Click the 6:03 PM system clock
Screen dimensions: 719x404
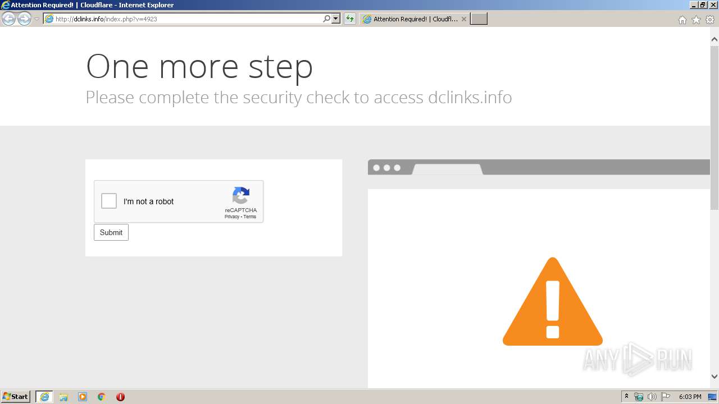[690, 397]
